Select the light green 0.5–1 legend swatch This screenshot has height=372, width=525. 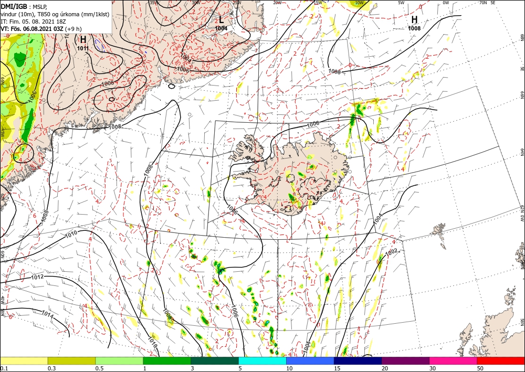[119, 360]
